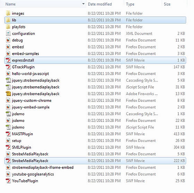Click the jsdemo Cascading Style Sheet icon

pyautogui.click(x=8, y=114)
